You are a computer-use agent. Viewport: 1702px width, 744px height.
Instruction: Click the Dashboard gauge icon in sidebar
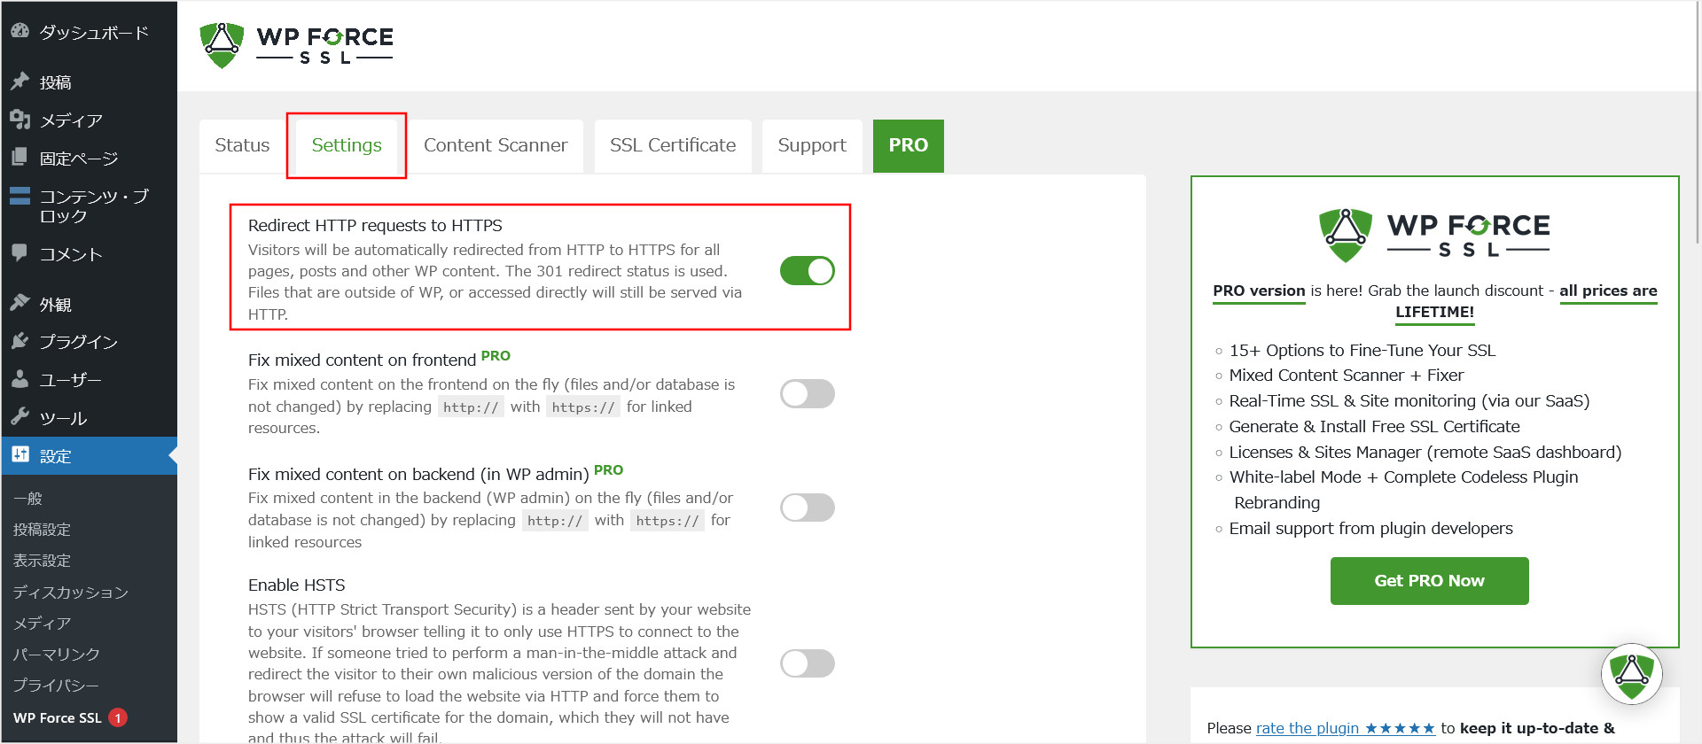[20, 31]
